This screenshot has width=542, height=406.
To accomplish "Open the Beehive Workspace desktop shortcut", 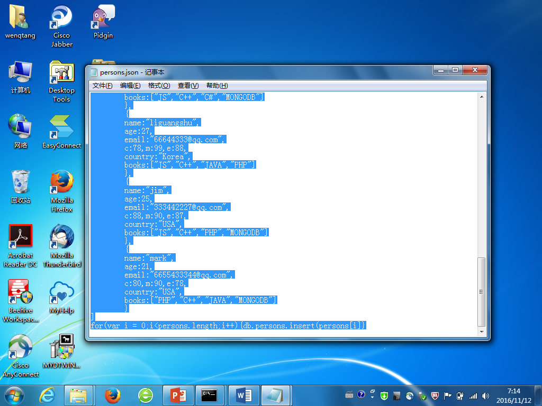I will pyautogui.click(x=21, y=301).
